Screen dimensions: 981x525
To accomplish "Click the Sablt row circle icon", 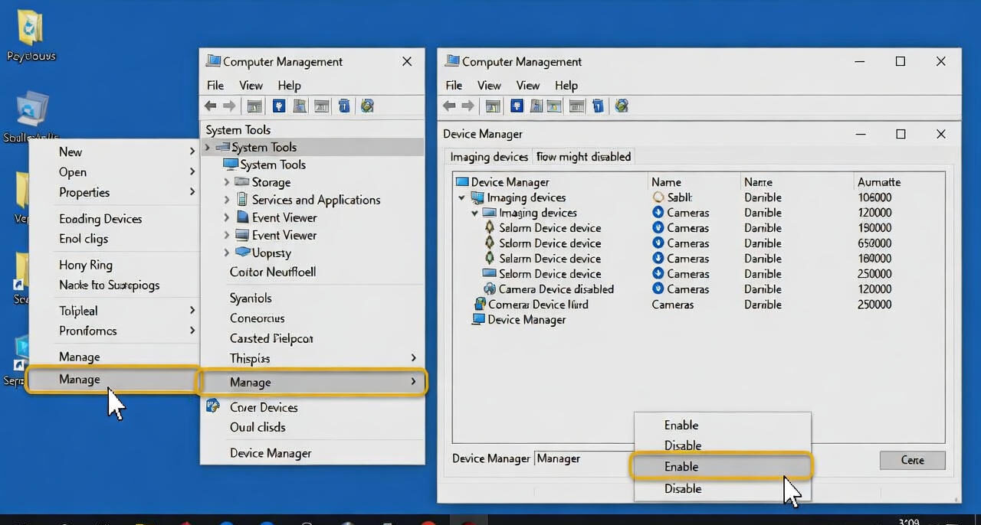I will coord(658,197).
